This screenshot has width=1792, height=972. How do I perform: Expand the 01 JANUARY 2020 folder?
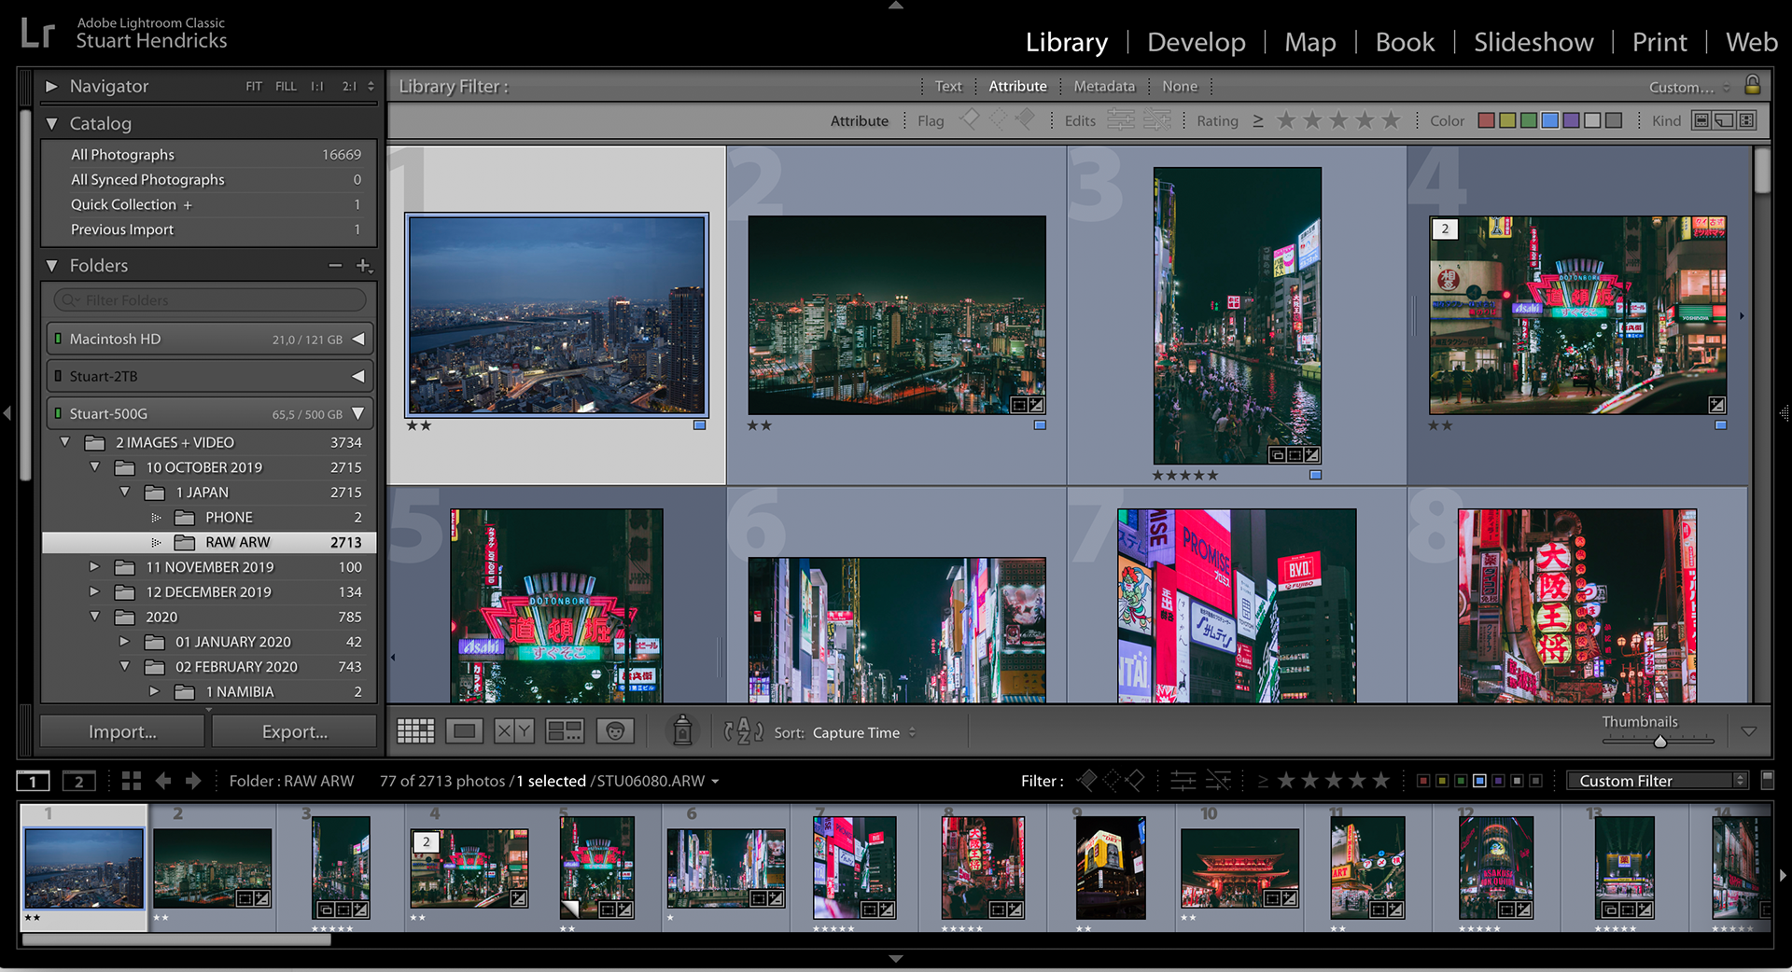[123, 641]
